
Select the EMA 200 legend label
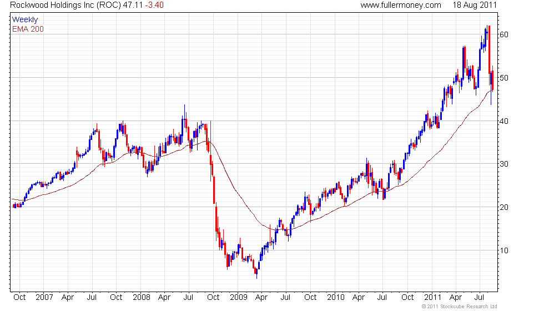(28, 29)
